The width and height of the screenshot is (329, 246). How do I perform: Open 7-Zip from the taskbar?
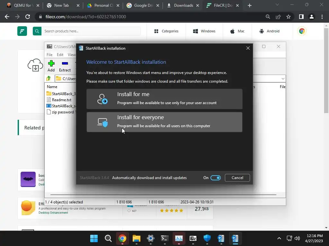click(x=193, y=238)
